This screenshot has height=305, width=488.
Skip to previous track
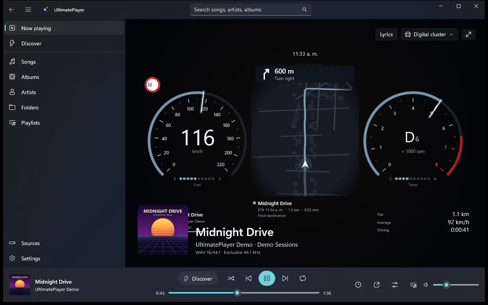click(249, 278)
